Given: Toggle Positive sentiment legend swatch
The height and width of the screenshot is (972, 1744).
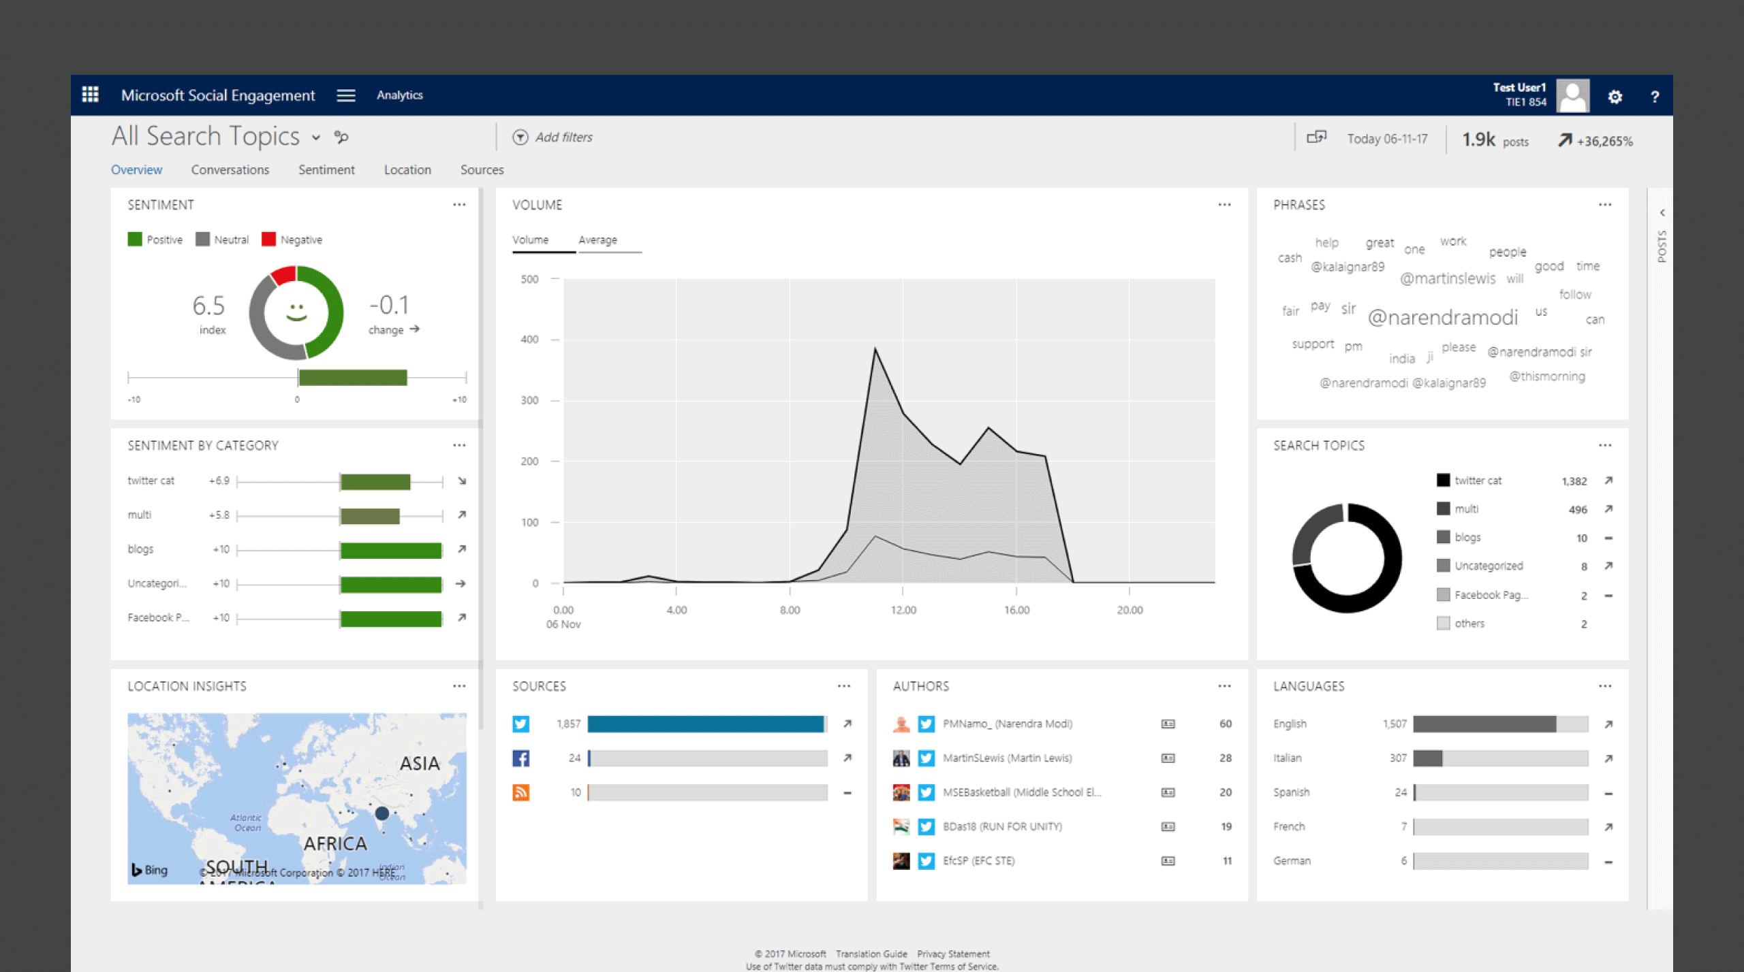Looking at the screenshot, I should pos(135,240).
